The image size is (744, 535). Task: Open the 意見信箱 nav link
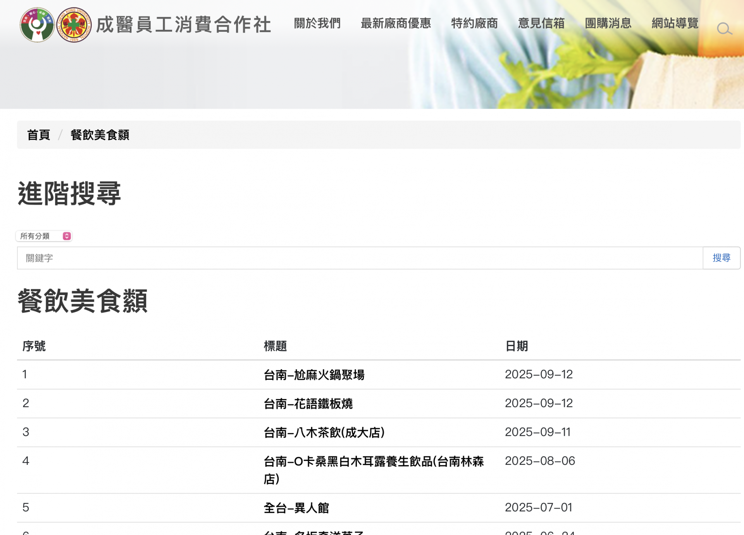[541, 23]
